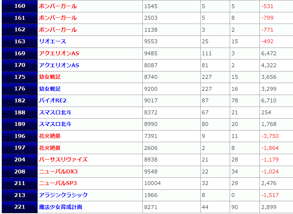Screen dimensions: 293x214
Task: Select machine number cell 221
Action: point(20,207)
